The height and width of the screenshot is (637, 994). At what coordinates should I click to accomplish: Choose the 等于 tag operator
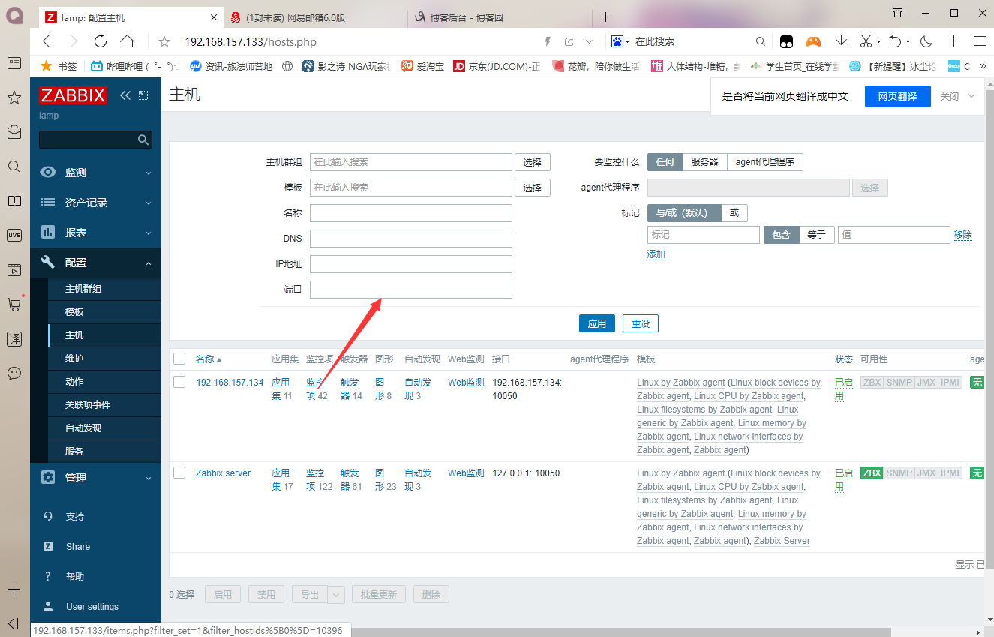click(817, 235)
